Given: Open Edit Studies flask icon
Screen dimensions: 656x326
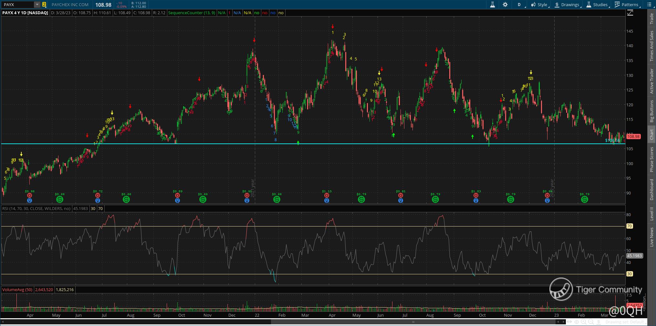Looking at the screenshot, I should (493, 5).
